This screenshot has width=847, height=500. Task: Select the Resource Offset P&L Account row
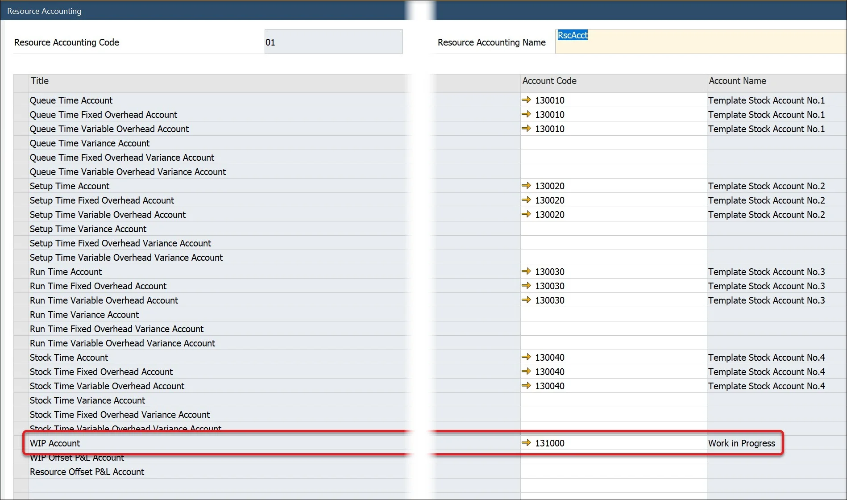87,471
